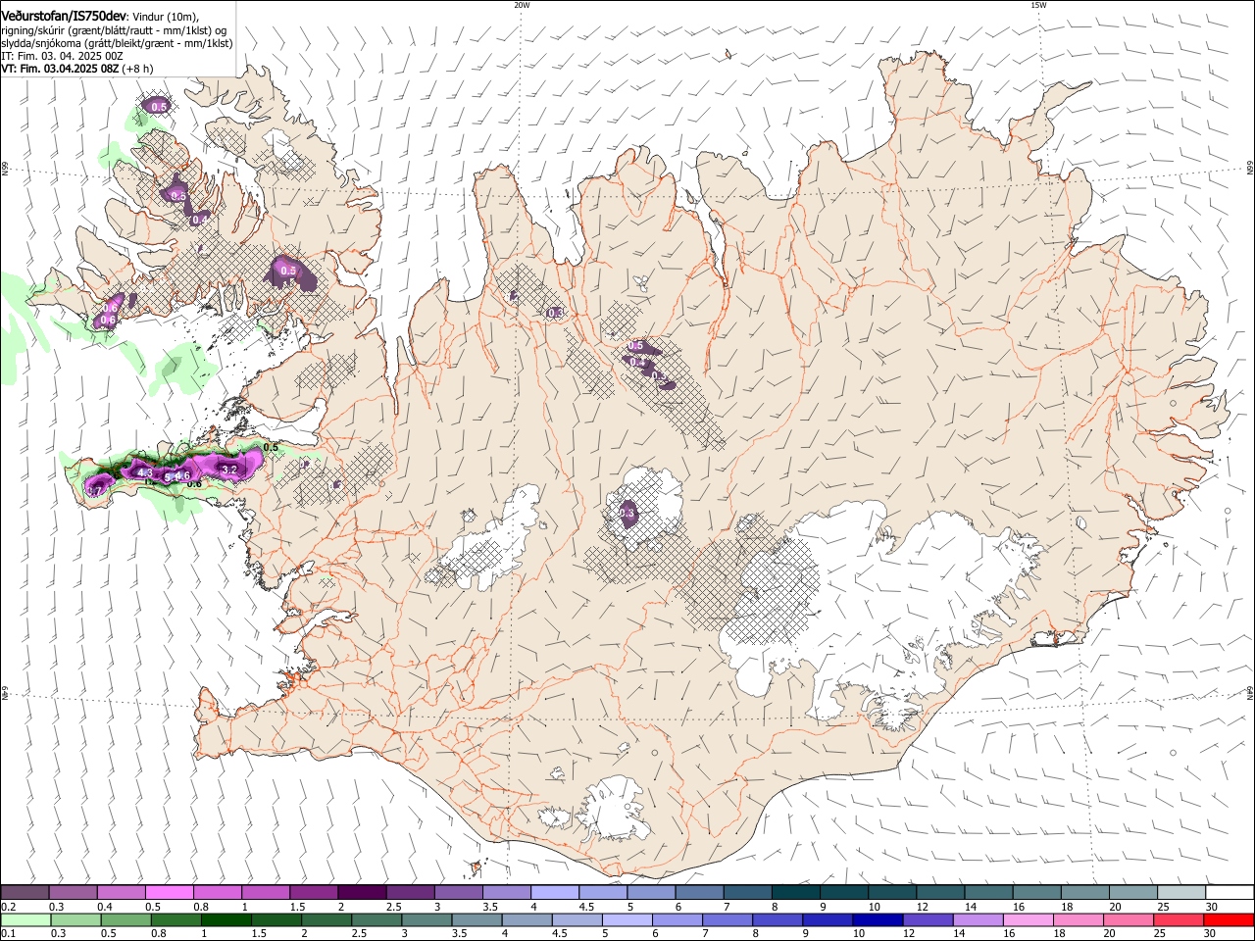The width and height of the screenshot is (1255, 941).
Task: Click the violet 12 rain legend swatch
Action: tap(928, 919)
